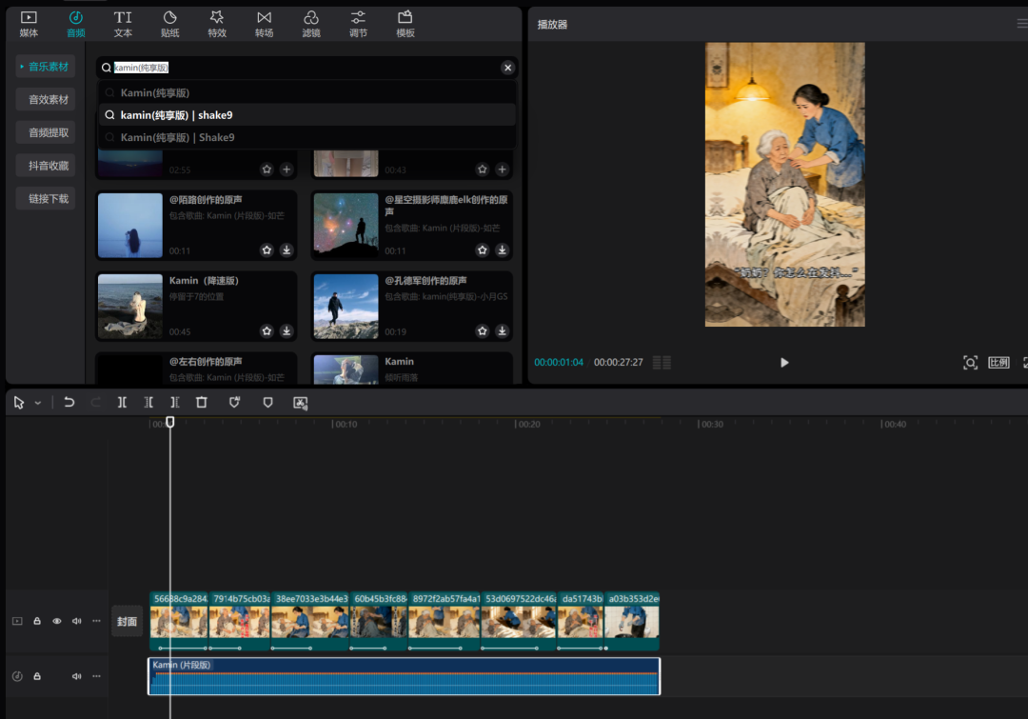Select the 特效 (Effects) tab

pos(217,24)
